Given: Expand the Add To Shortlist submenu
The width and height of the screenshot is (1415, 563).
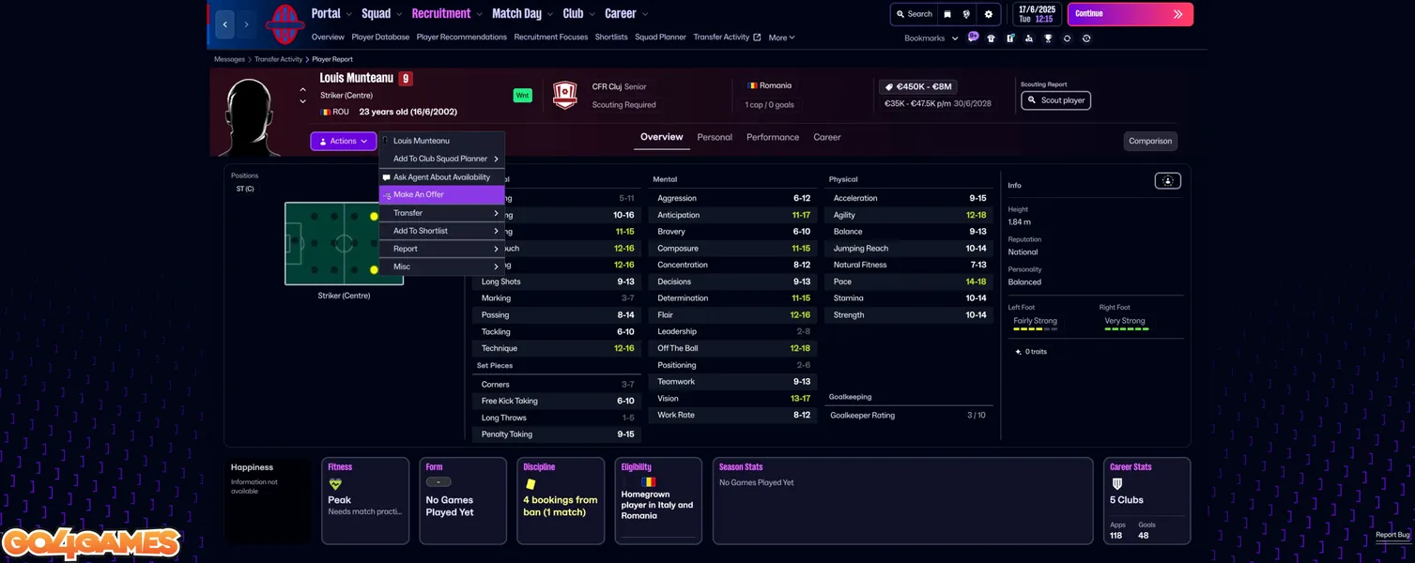Looking at the screenshot, I should 441,231.
